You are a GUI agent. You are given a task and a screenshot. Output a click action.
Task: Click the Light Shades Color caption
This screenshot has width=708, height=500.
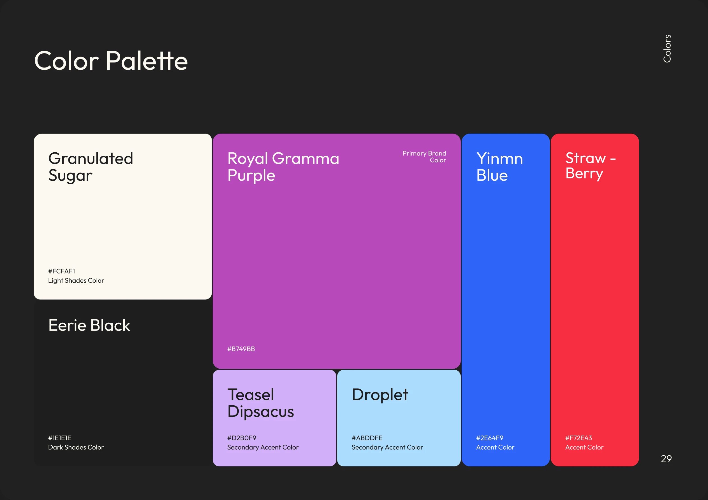coord(76,280)
